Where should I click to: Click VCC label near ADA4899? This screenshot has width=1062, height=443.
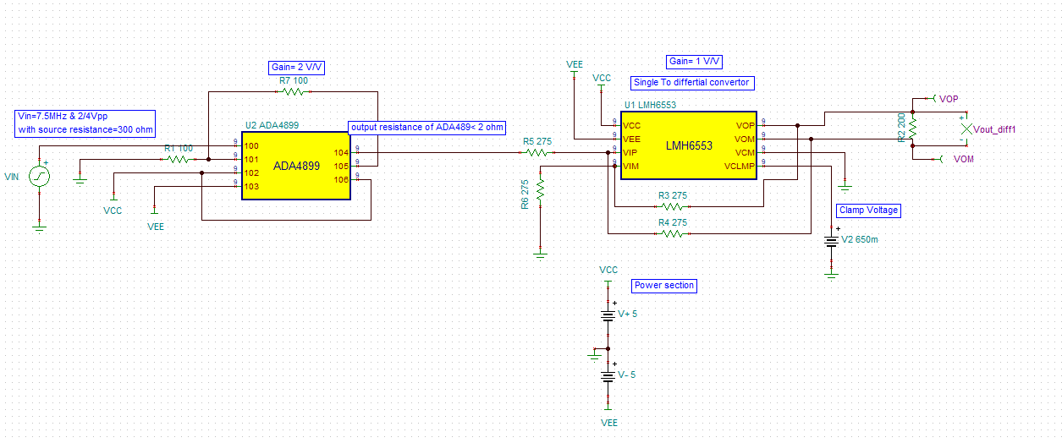coord(113,209)
